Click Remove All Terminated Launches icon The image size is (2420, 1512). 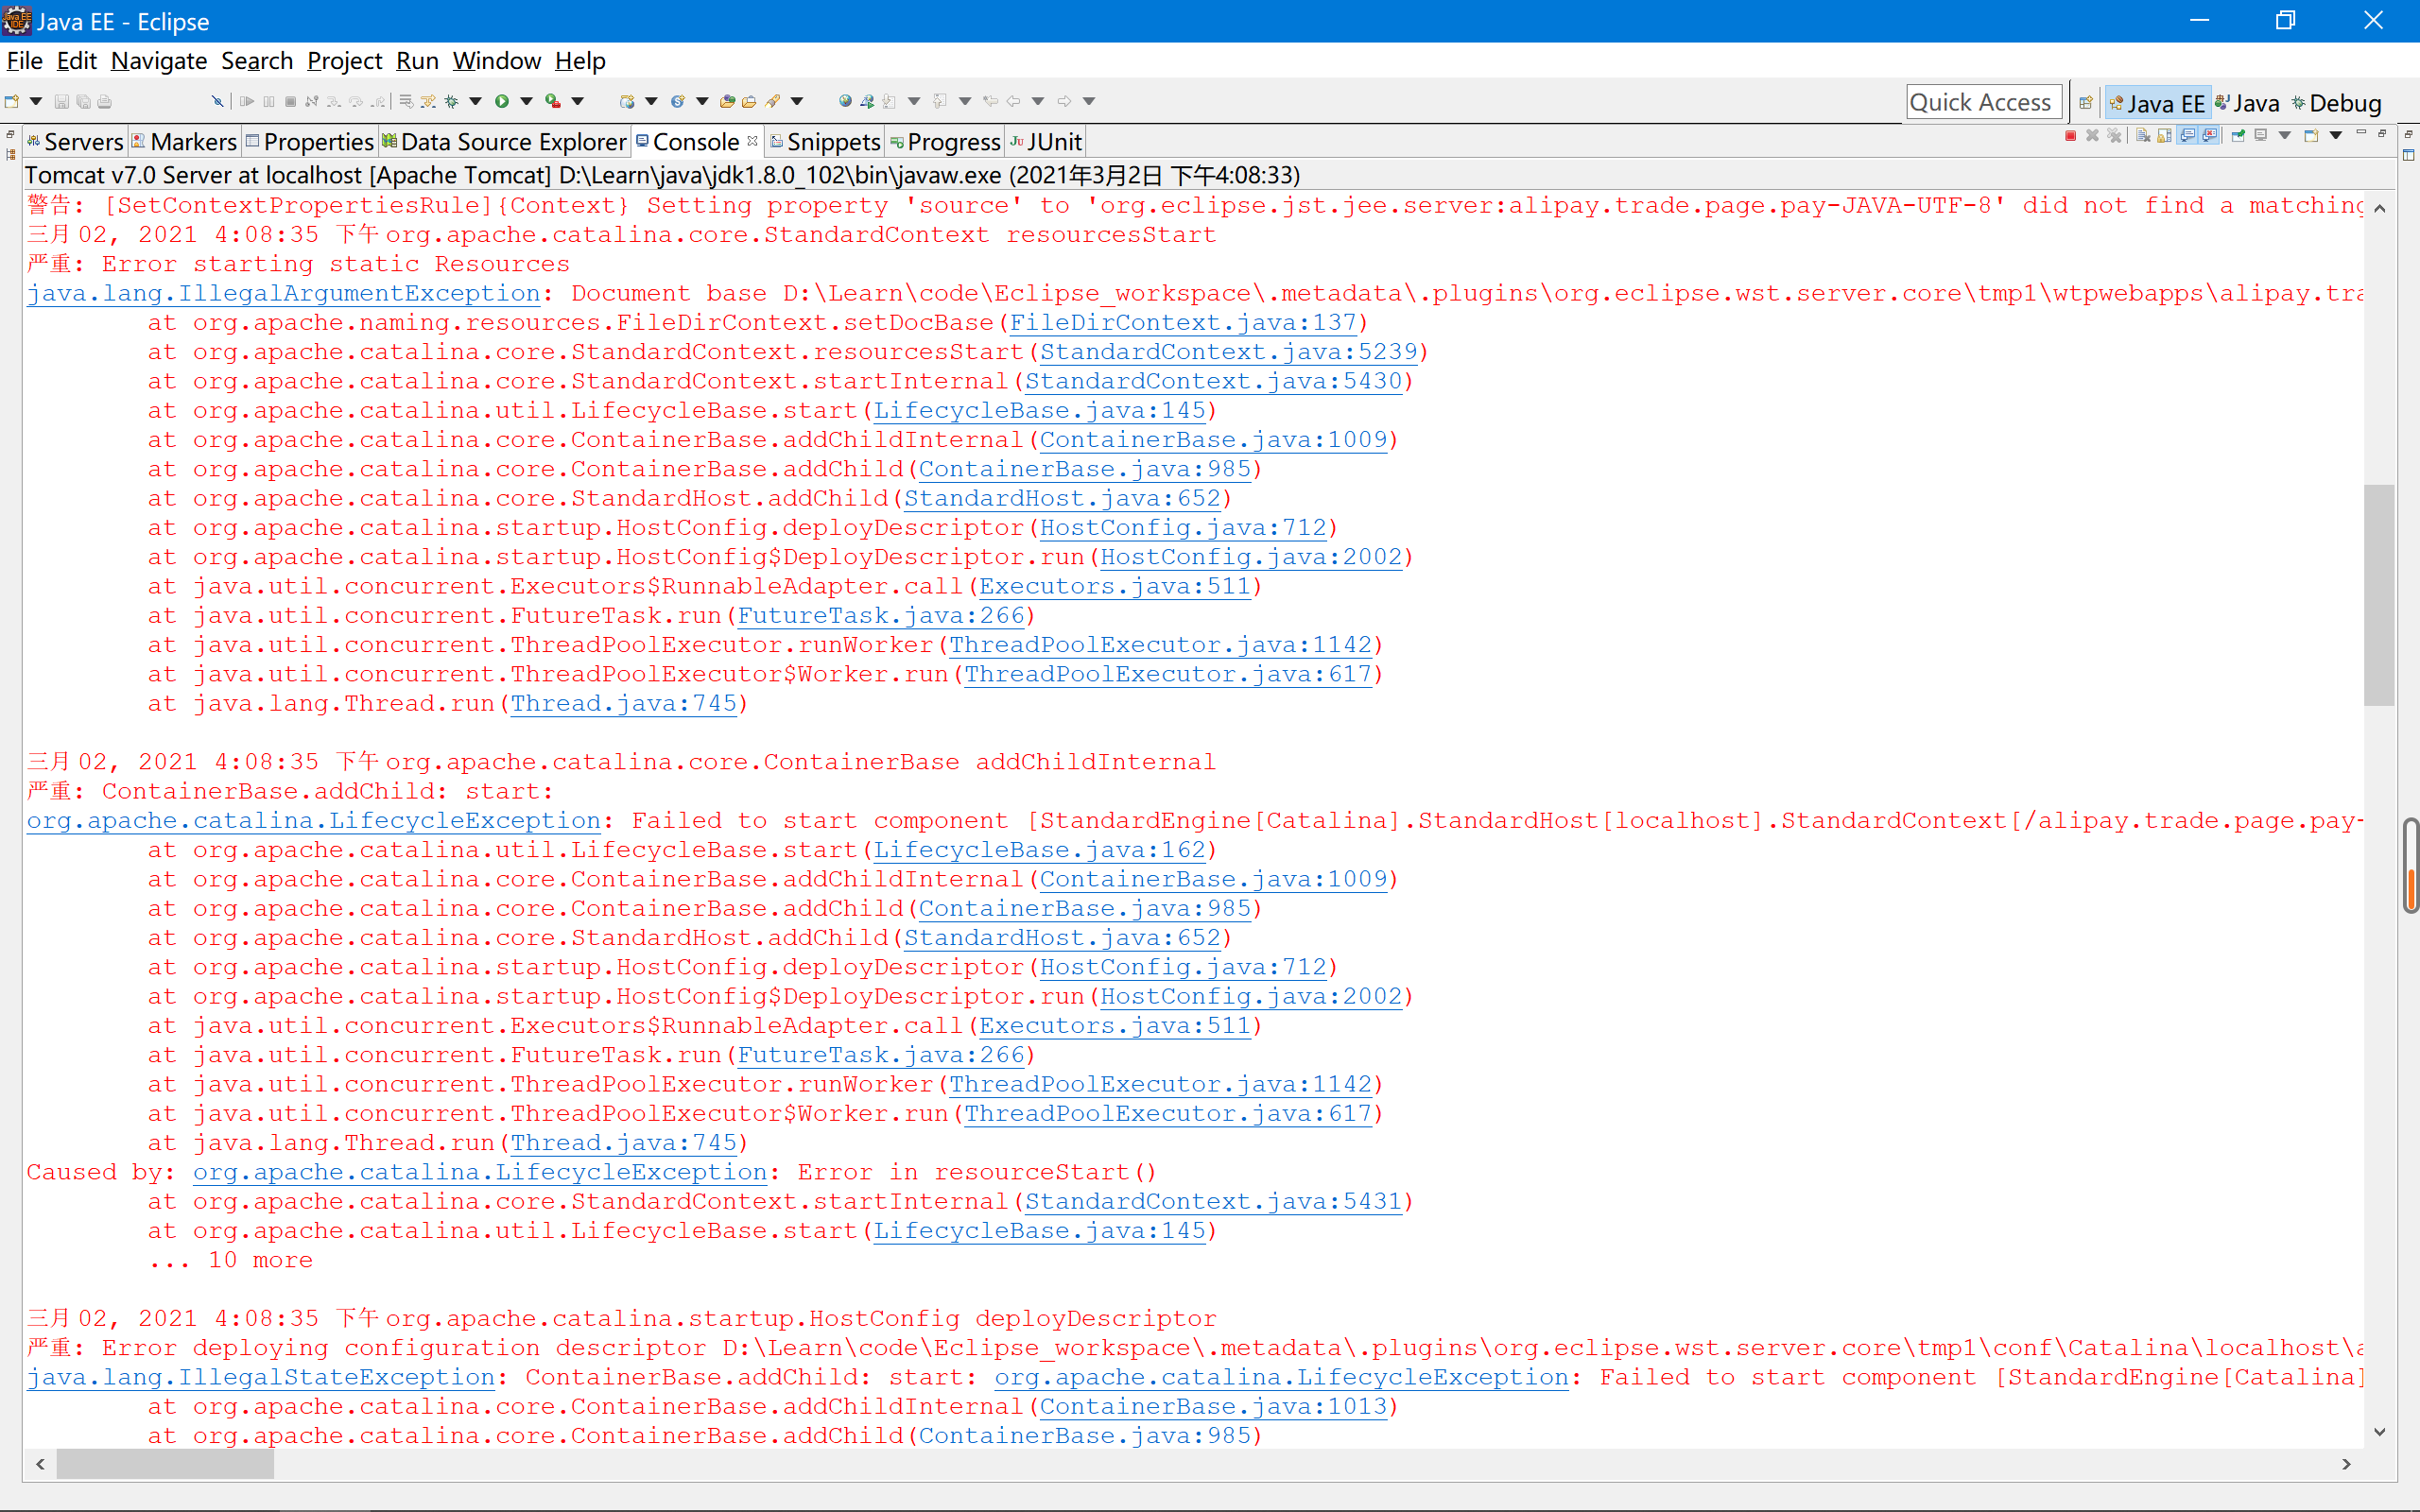(2114, 136)
